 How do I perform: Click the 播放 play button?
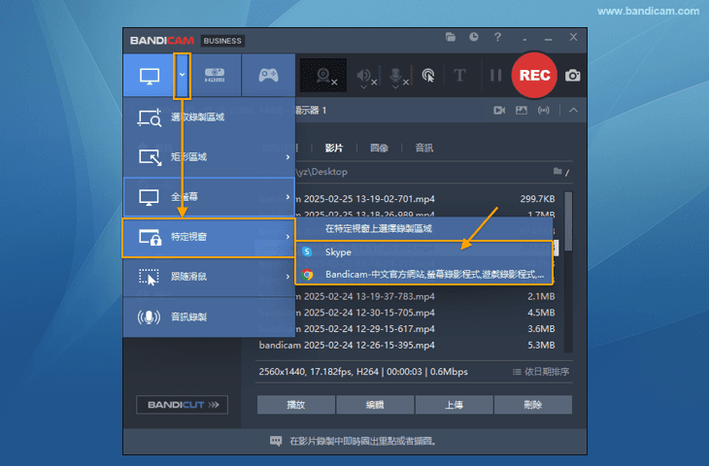296,405
